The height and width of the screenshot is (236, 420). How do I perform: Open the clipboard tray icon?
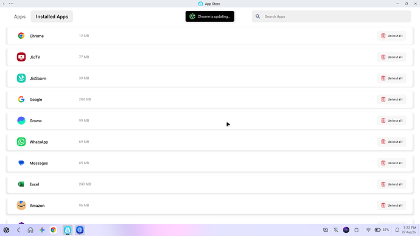(x=357, y=230)
